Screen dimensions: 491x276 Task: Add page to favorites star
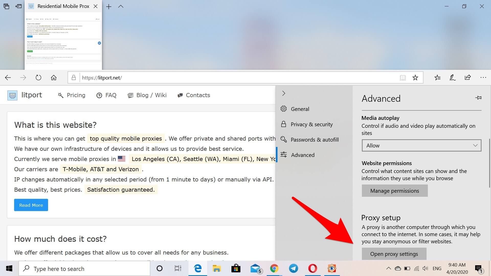[x=415, y=78]
